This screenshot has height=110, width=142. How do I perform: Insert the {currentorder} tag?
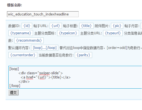pos(23,55)
